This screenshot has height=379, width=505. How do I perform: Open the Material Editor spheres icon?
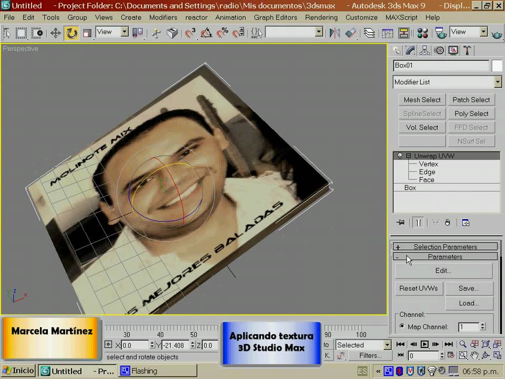(422, 33)
